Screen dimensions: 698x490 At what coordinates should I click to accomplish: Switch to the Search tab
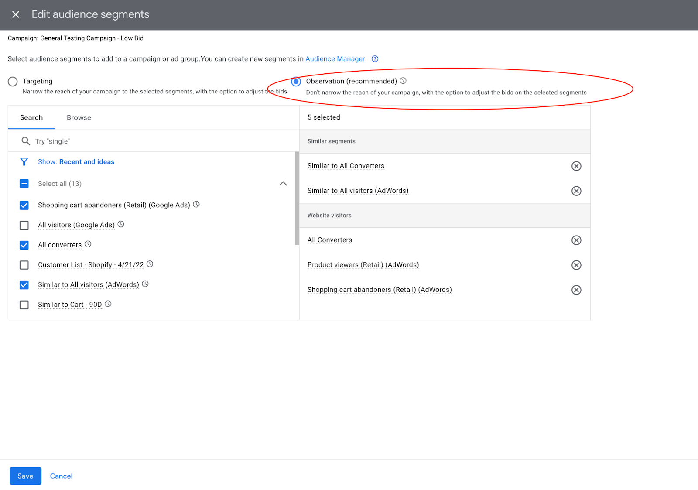31,117
